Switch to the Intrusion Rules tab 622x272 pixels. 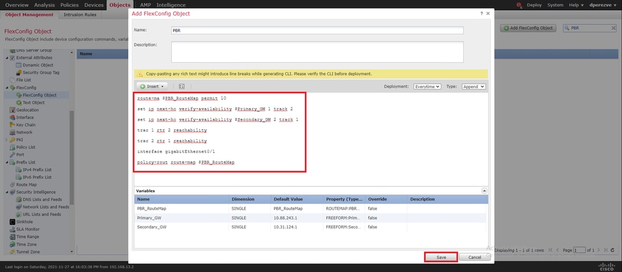[80, 15]
